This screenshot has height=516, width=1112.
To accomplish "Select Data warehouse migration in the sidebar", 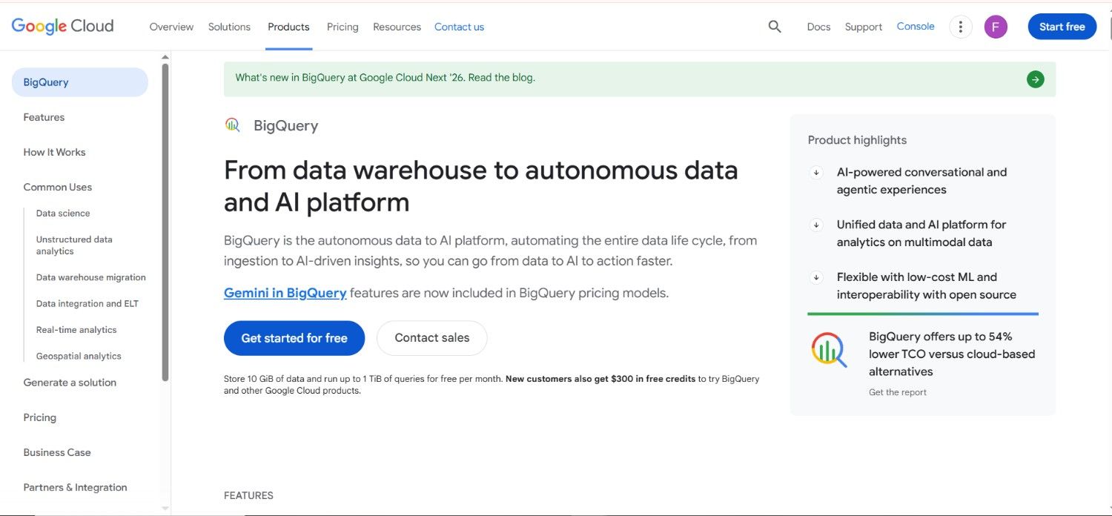I will 91,277.
